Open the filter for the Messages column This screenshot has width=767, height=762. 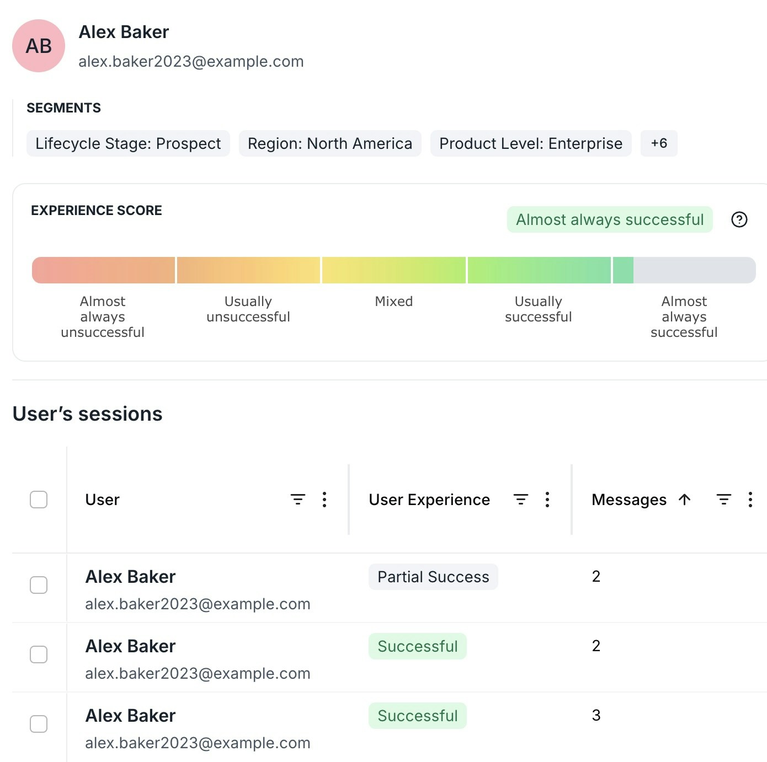click(x=723, y=500)
